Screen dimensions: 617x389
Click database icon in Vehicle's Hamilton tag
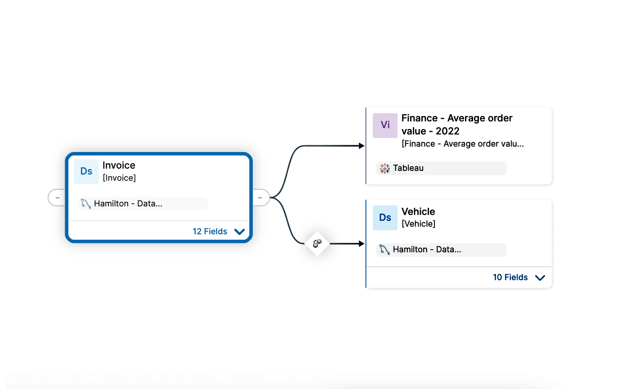pos(385,250)
